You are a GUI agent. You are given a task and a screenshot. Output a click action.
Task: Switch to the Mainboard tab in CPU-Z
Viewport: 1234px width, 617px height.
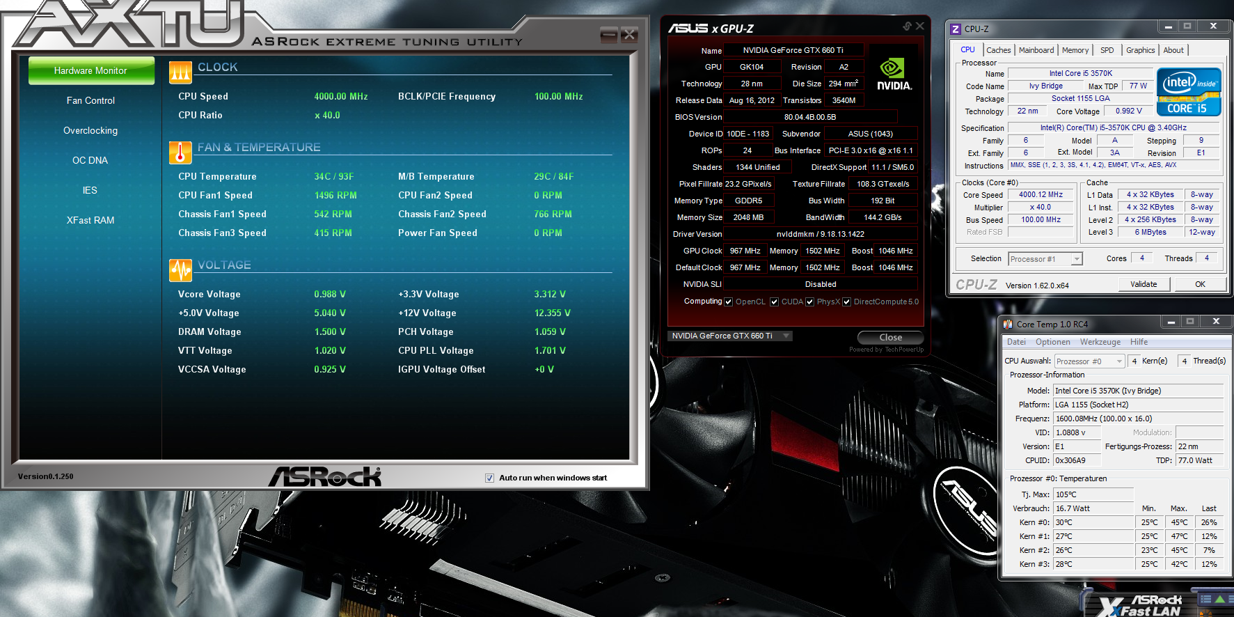pos(1036,50)
